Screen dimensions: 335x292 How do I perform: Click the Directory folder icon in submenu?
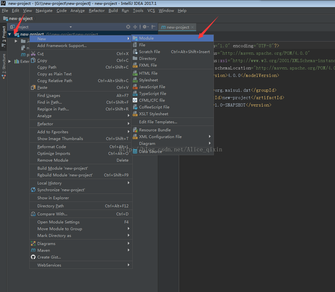pos(135,58)
